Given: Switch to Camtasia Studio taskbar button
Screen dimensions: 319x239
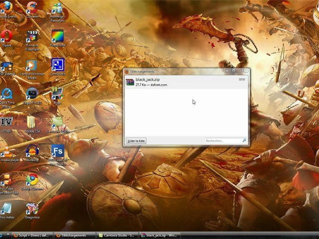Looking at the screenshot, I should [117, 235].
